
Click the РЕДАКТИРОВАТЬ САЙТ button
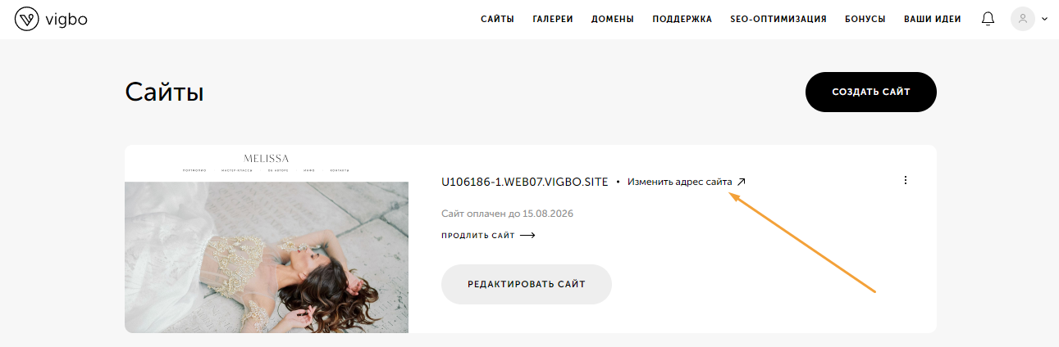(527, 284)
